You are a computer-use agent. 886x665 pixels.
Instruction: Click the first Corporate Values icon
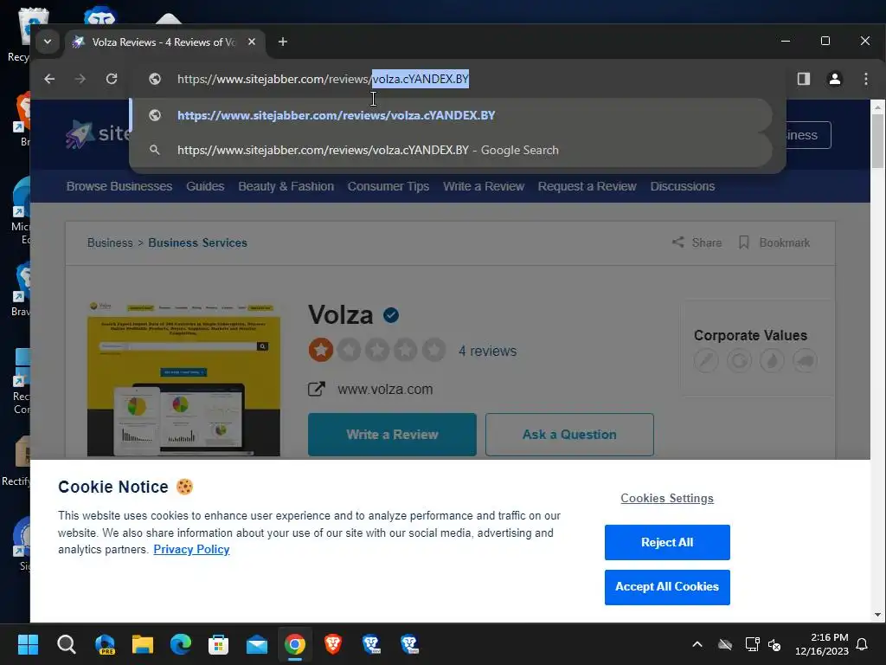click(706, 360)
